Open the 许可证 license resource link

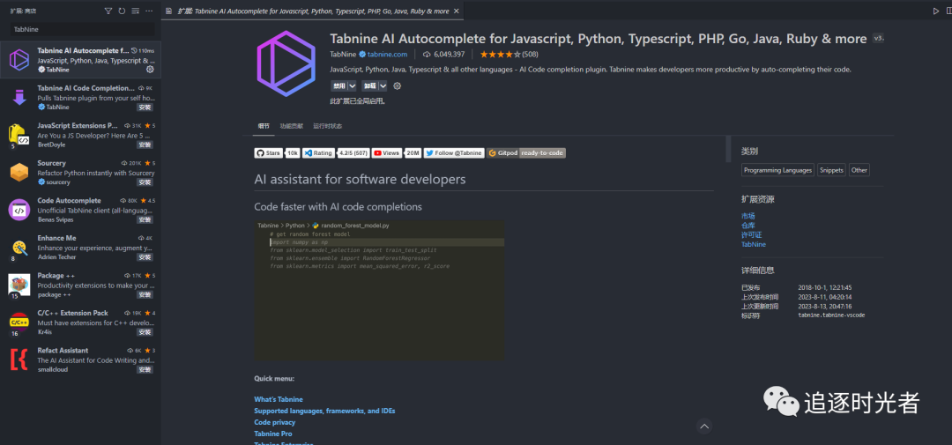(x=752, y=235)
